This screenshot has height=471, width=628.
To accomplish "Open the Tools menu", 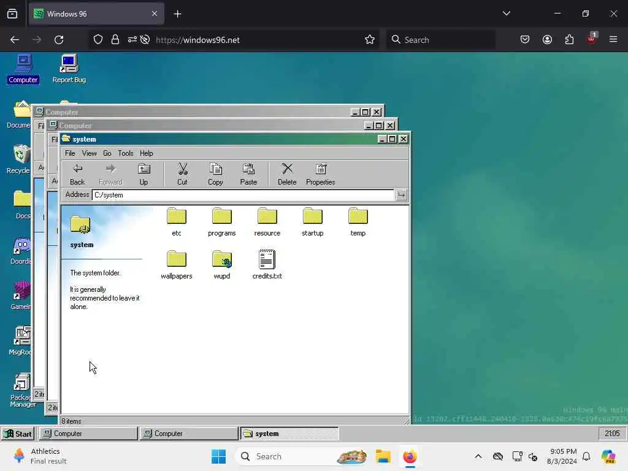I will point(125,153).
